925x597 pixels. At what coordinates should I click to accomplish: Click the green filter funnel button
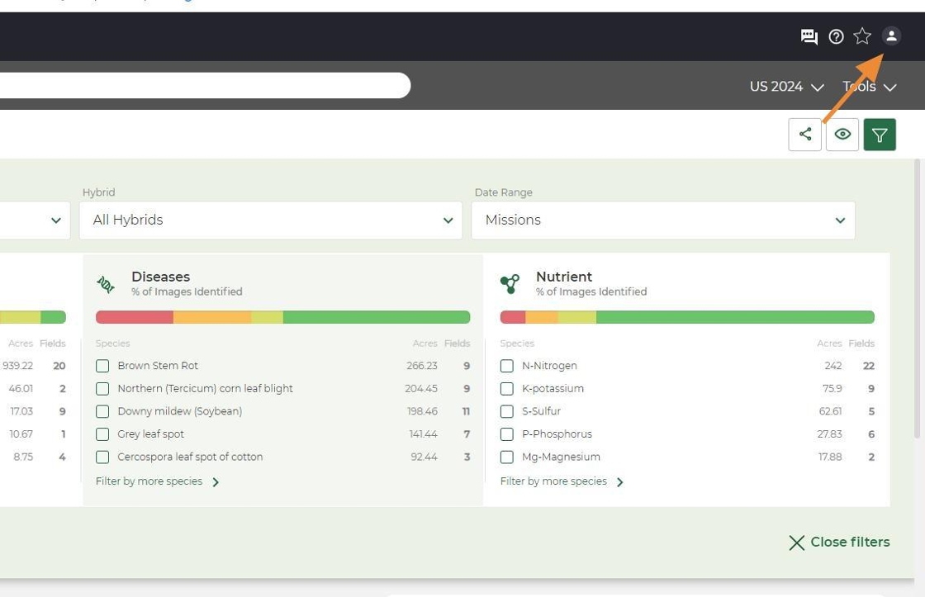pos(880,135)
